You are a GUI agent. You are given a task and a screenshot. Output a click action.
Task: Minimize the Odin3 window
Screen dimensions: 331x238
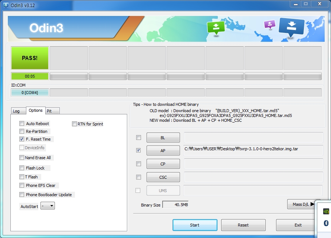tap(296, 4)
